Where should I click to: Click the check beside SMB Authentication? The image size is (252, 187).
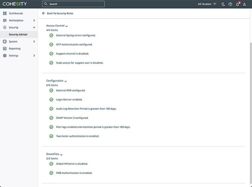[x=51, y=173]
